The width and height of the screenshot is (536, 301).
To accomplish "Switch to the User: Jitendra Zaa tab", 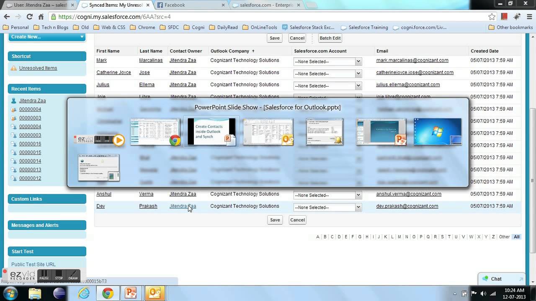I will coord(39,5).
